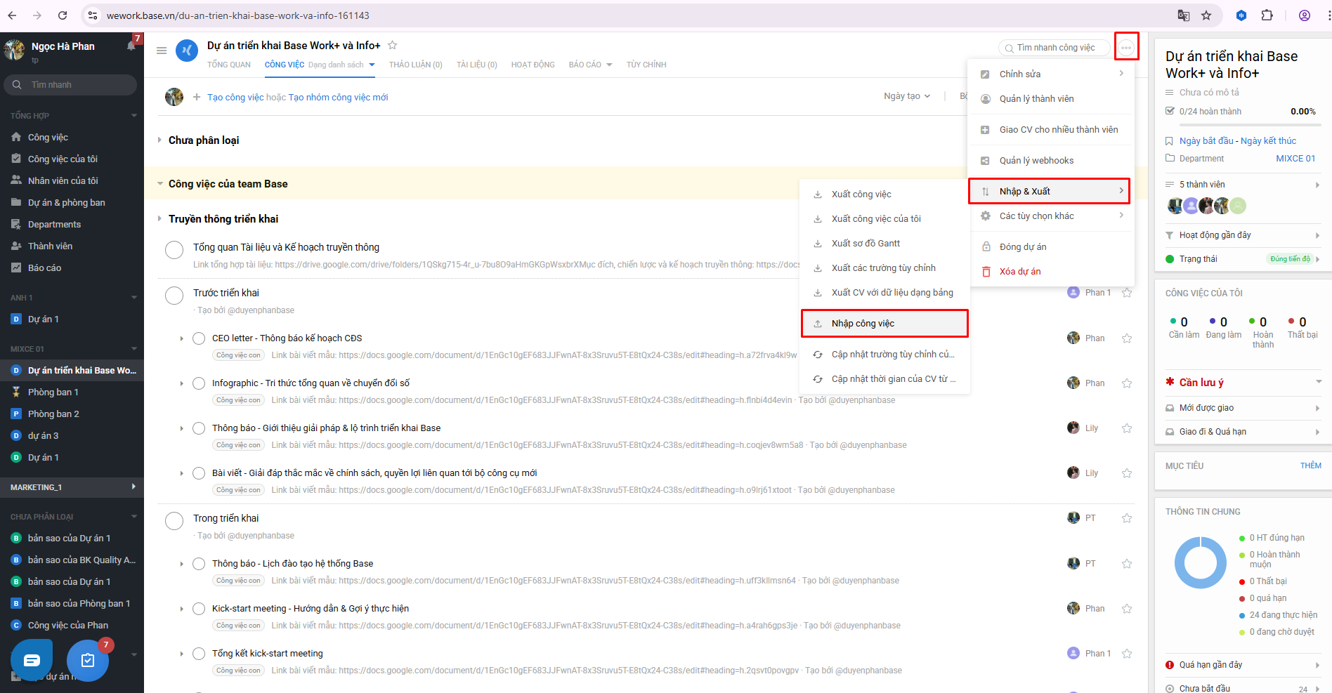
Task: Mark 'Trong triển khai' task complete
Action: pyautogui.click(x=174, y=520)
